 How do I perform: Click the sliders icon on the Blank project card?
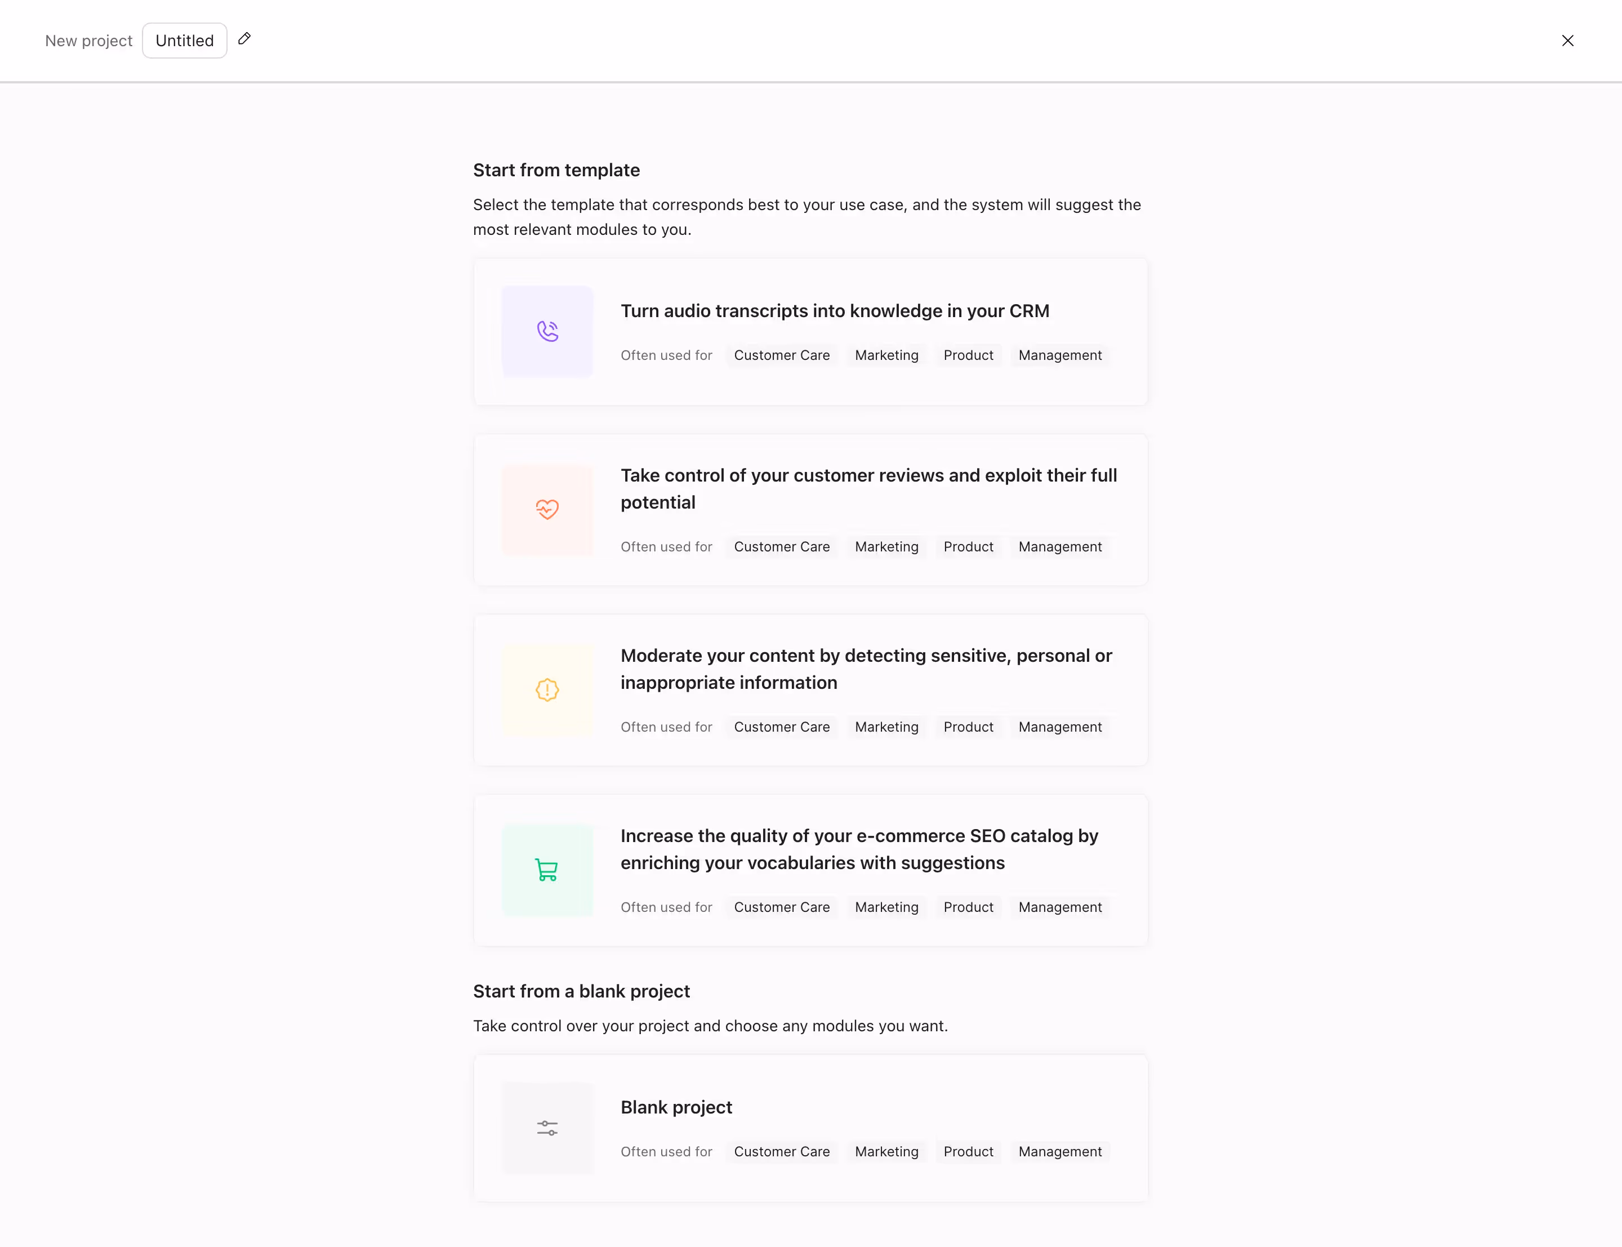(546, 1127)
